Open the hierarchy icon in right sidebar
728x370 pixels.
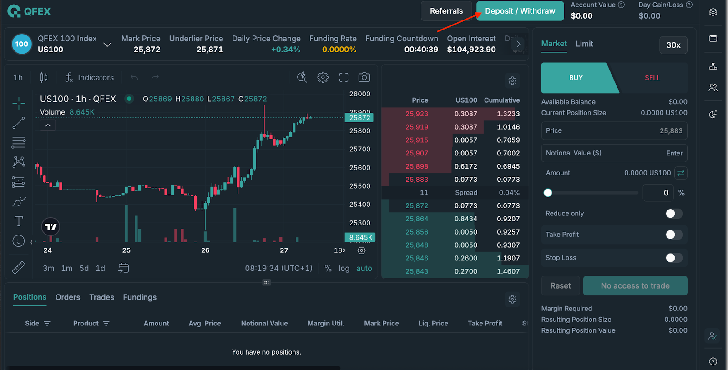[713, 66]
